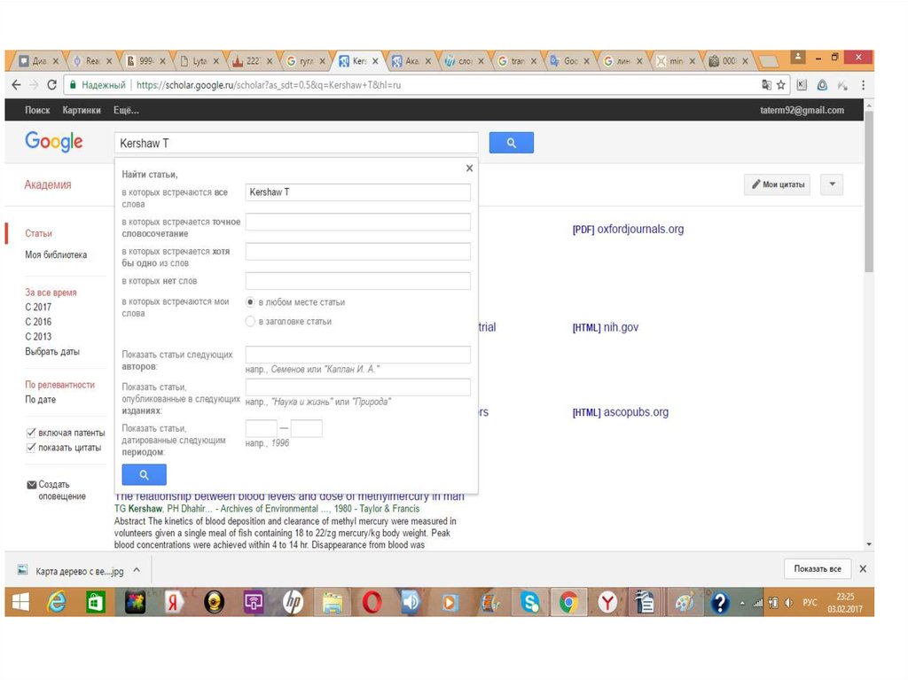Close the download bar with X
The image size is (908, 680).
863,569
